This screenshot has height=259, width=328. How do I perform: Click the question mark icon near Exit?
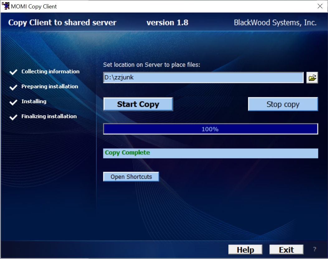point(315,249)
